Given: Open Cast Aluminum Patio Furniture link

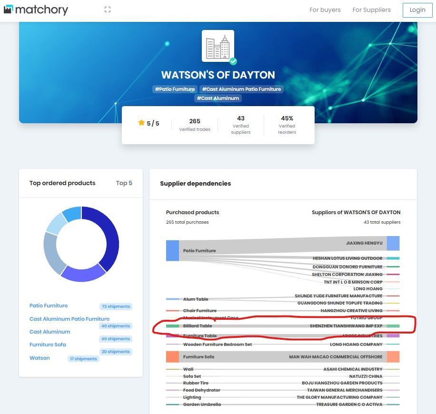Looking at the screenshot, I should (69, 319).
